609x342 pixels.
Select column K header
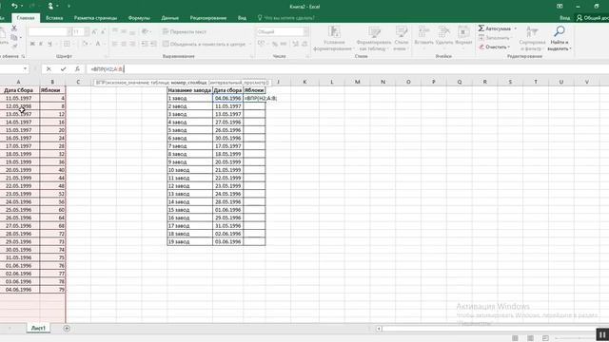[x=304, y=82]
